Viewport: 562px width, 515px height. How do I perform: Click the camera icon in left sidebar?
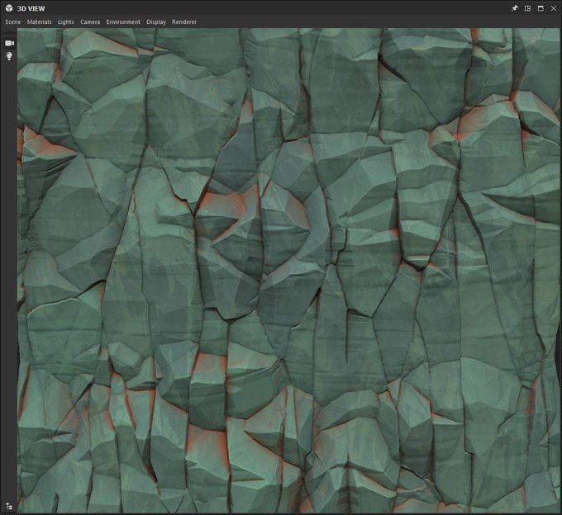coord(9,43)
